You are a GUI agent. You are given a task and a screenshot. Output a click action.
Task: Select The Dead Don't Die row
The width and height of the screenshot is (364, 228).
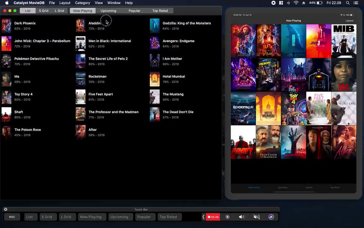[x=185, y=114]
